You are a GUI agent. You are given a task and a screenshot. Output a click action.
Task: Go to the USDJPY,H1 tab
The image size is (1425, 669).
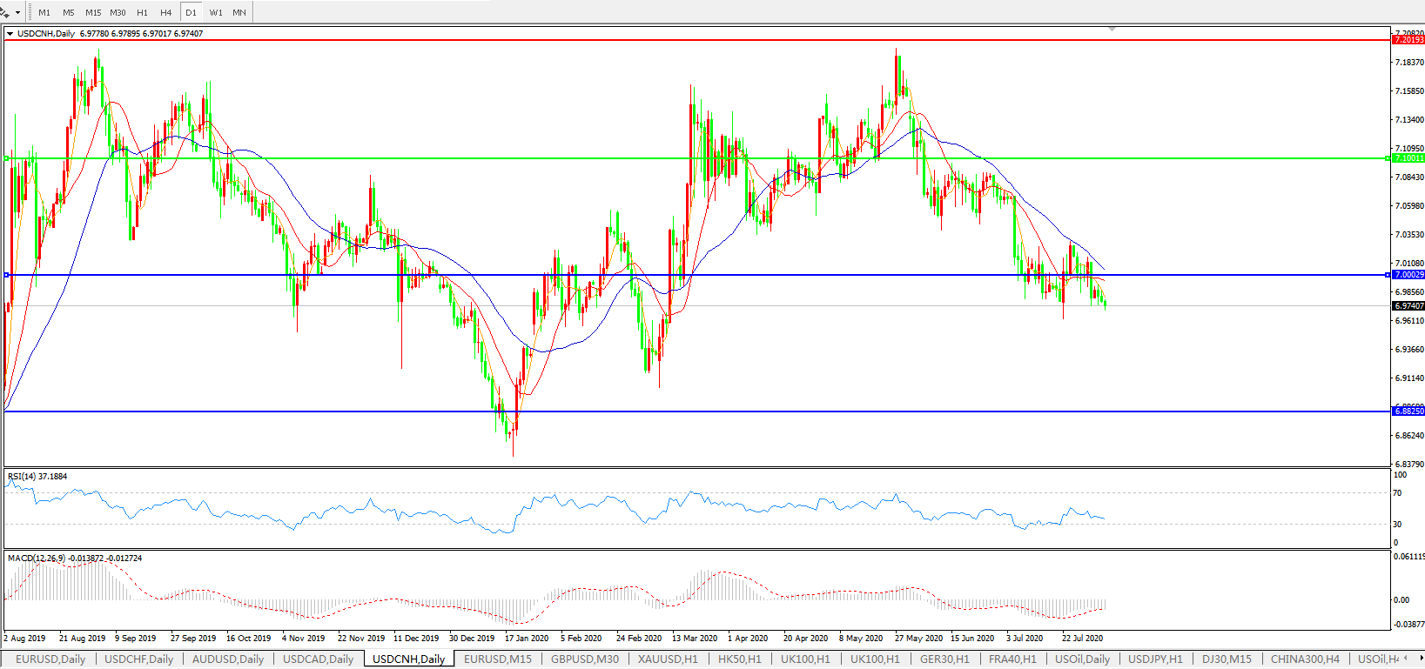coord(1155,659)
